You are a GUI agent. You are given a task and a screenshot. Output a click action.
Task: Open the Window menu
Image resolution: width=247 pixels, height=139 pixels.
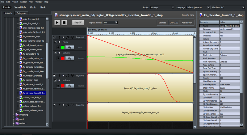pos(39,2)
